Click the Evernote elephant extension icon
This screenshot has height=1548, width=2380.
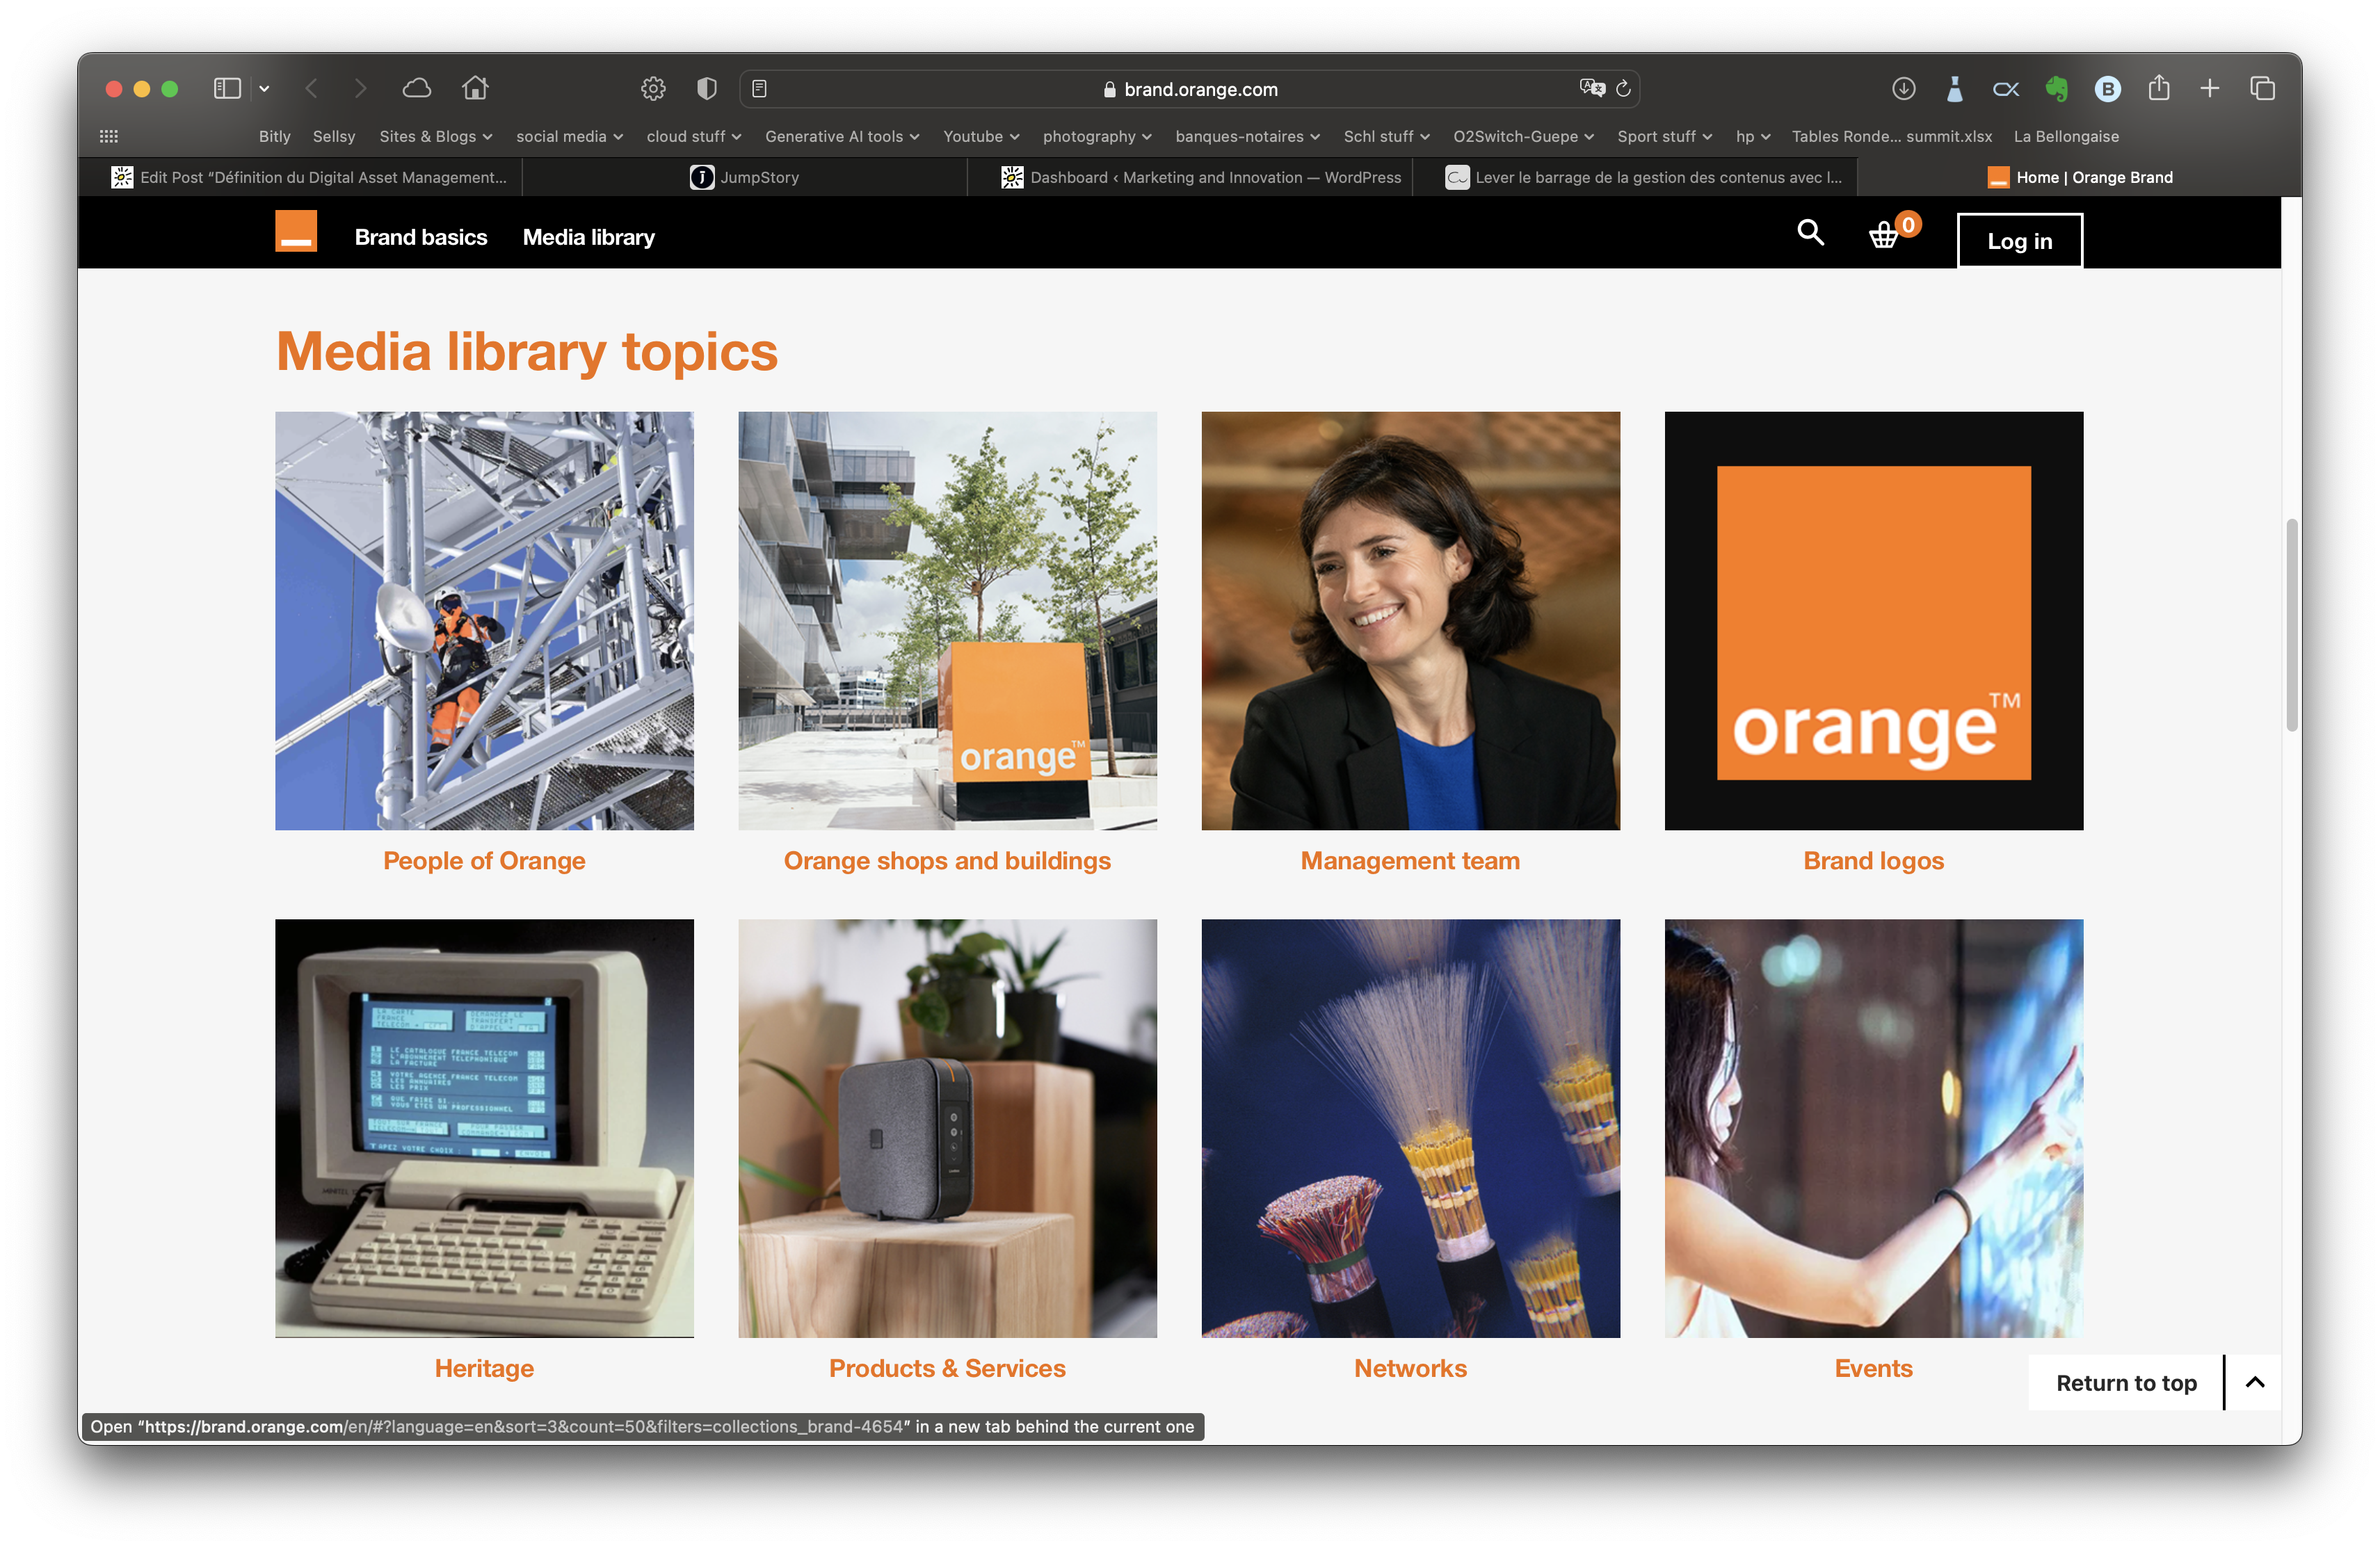tap(2056, 89)
